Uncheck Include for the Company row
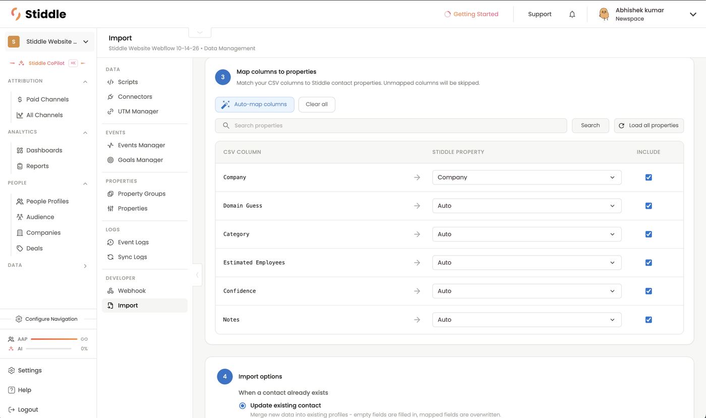 649,177
